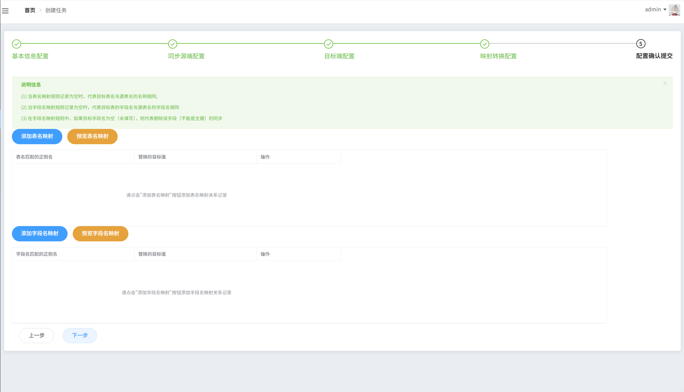Click the mapping conversion step checkmark icon
Image resolution: width=684 pixels, height=392 pixels.
click(x=484, y=44)
